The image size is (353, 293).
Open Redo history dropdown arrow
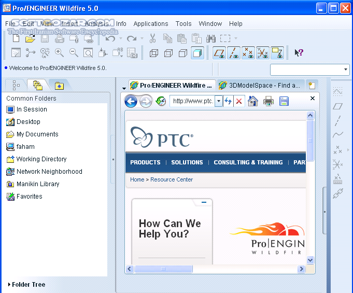click(x=142, y=38)
